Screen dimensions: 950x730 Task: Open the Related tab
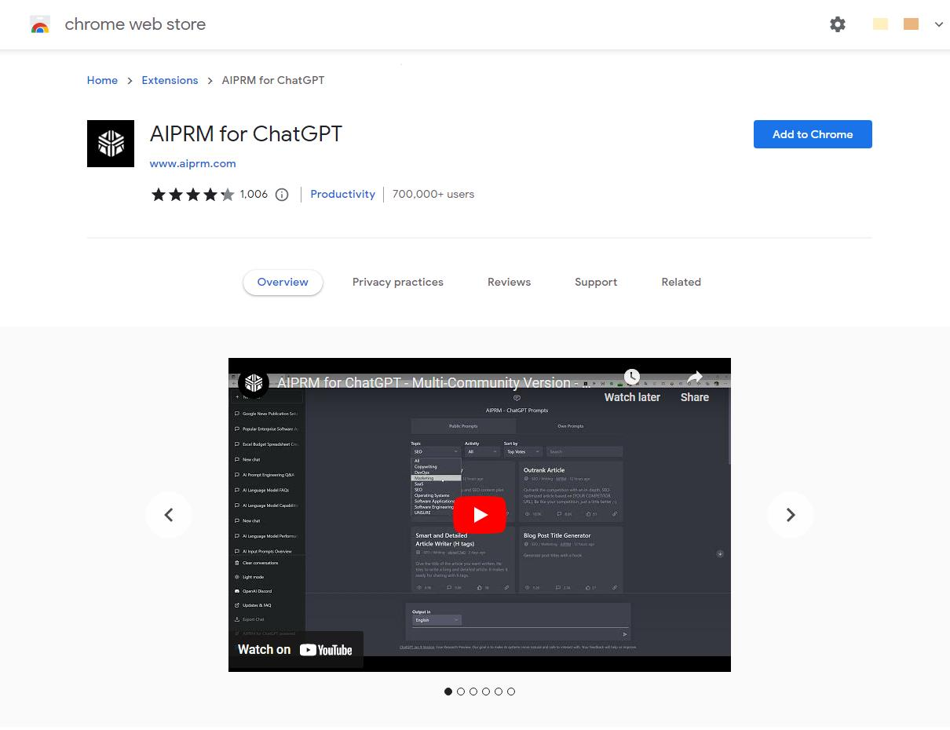681,282
